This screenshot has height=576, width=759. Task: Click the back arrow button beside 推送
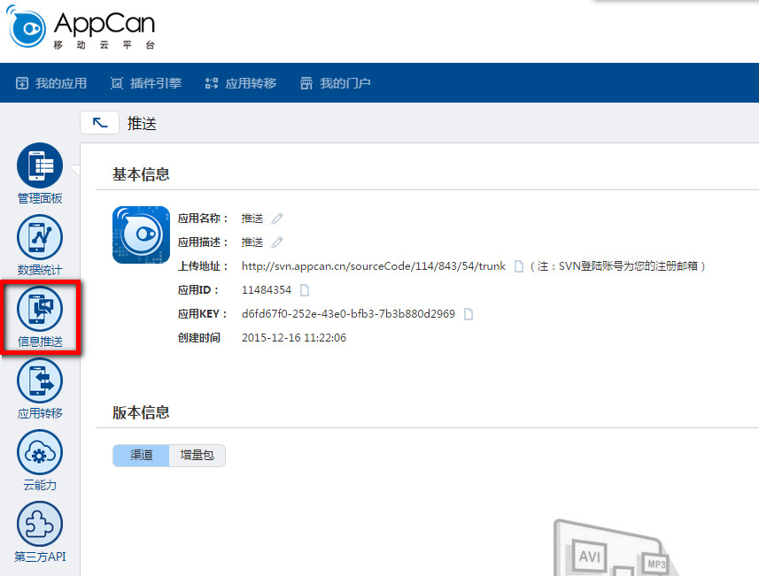pos(99,123)
